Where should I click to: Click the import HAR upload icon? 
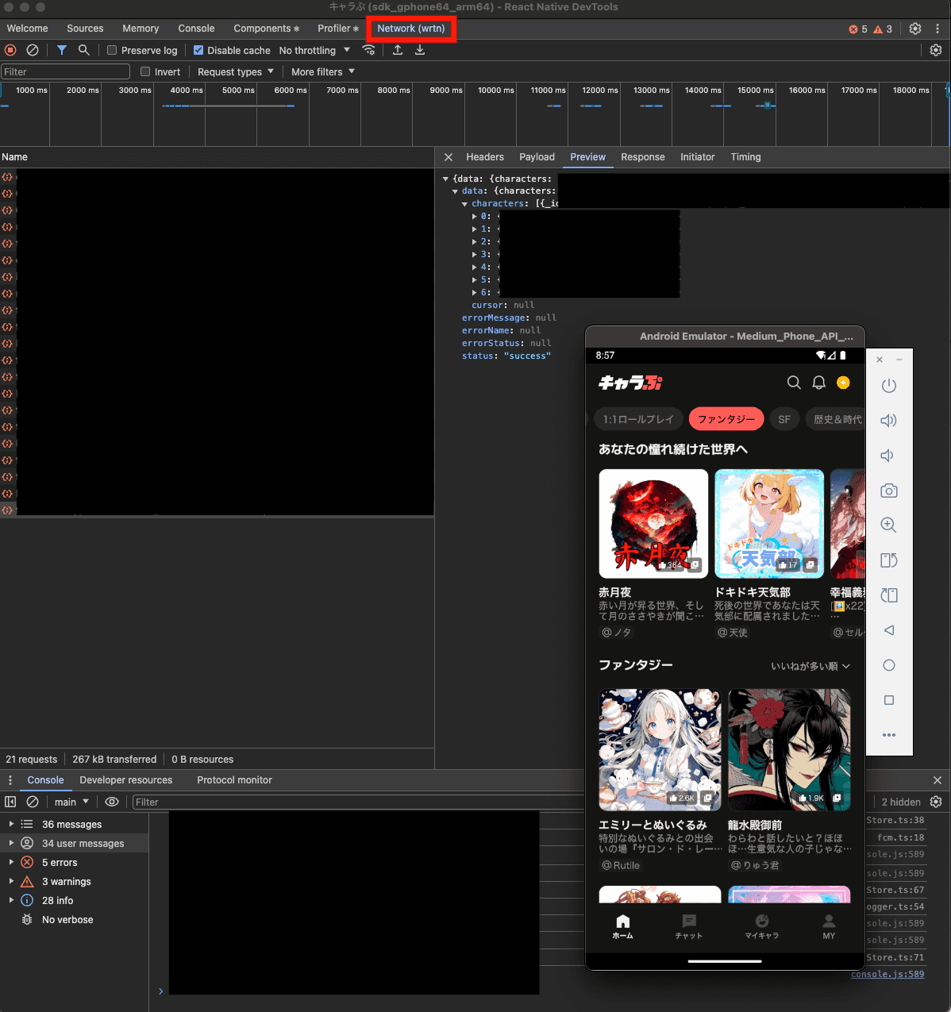click(x=398, y=50)
